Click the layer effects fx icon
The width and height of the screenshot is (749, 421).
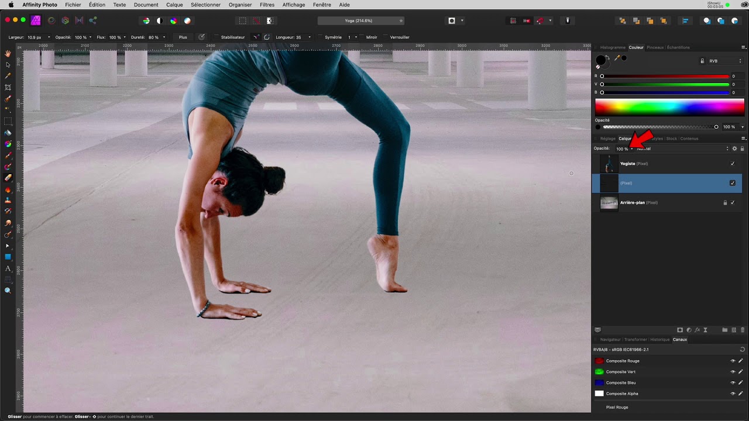697,330
